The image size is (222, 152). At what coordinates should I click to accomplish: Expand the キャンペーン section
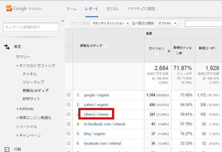coord(17,135)
